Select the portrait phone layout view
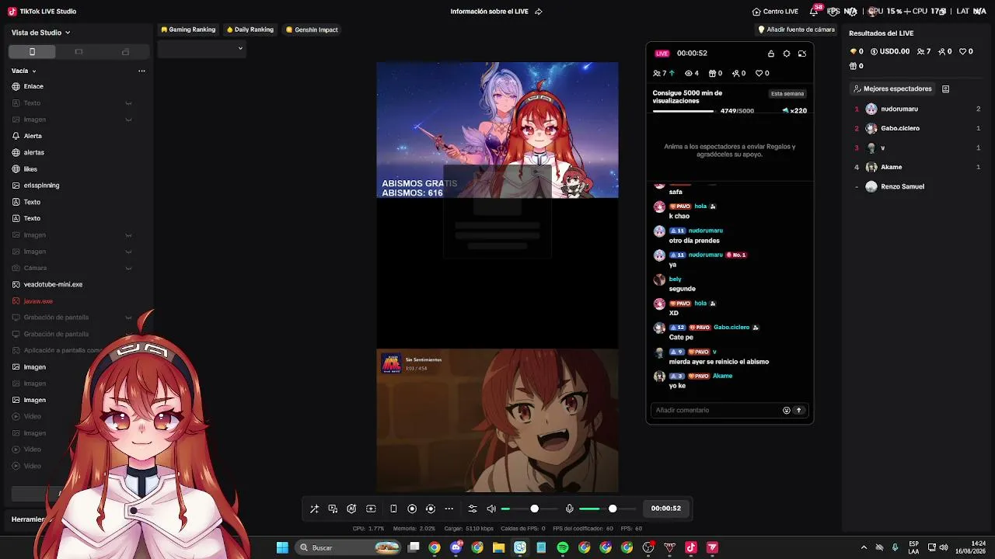The width and height of the screenshot is (995, 559). (32, 52)
